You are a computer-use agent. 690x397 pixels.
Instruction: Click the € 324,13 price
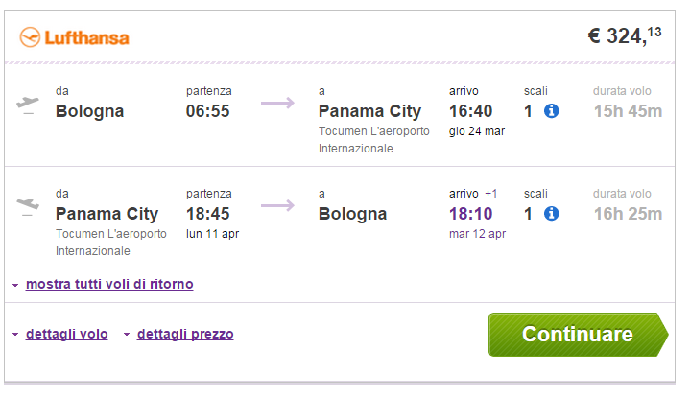(x=625, y=36)
